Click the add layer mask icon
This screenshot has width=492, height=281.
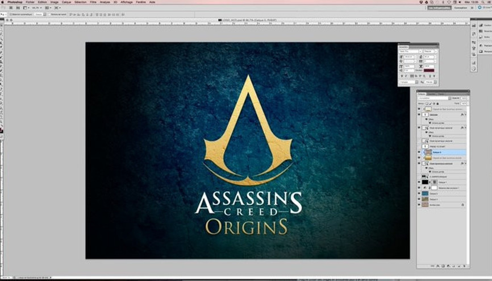(x=443, y=266)
